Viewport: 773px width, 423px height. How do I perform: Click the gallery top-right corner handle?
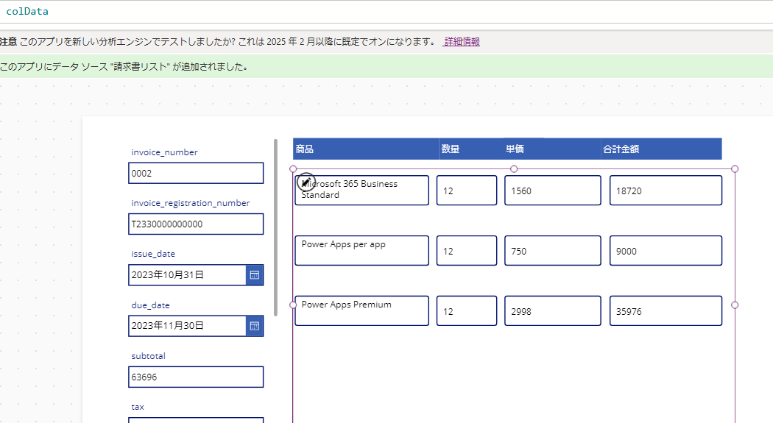point(735,169)
